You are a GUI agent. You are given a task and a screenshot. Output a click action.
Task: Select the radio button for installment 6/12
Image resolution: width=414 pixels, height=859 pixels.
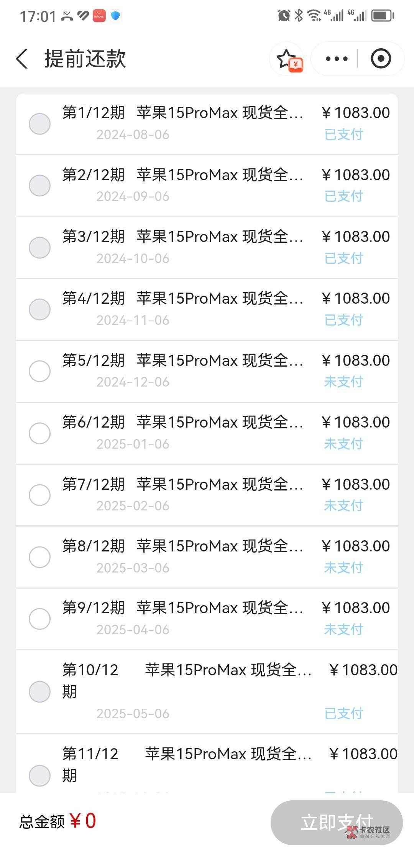(40, 433)
